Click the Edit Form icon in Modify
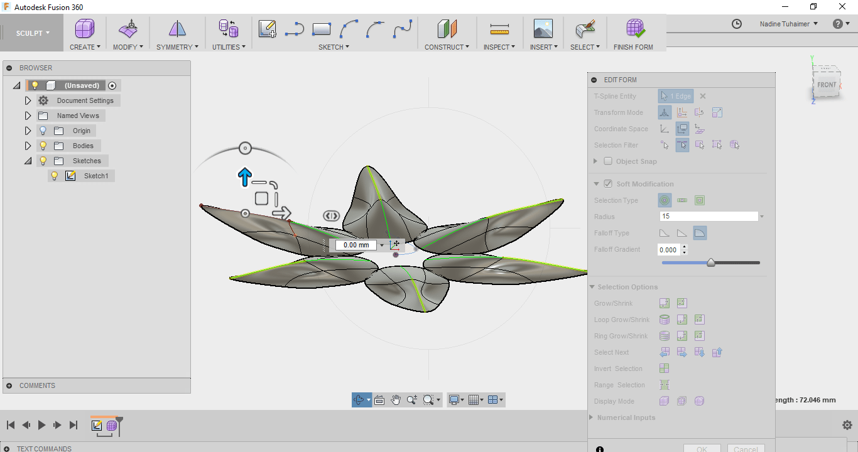This screenshot has width=858, height=452. pyautogui.click(x=128, y=29)
